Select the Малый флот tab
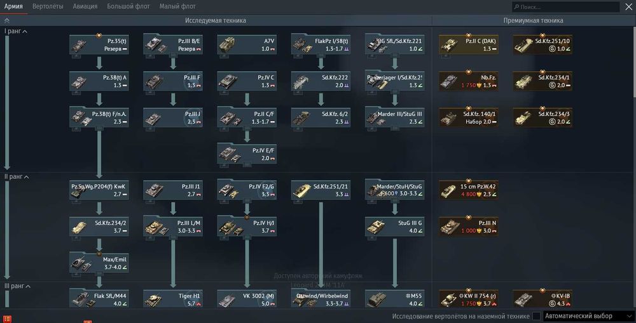This screenshot has width=636, height=323. tap(177, 6)
